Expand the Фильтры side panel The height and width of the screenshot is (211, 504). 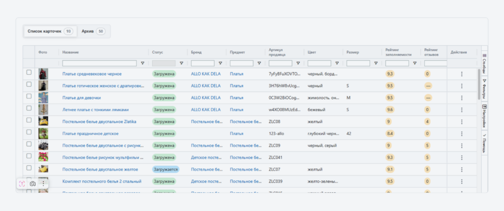coord(484,89)
